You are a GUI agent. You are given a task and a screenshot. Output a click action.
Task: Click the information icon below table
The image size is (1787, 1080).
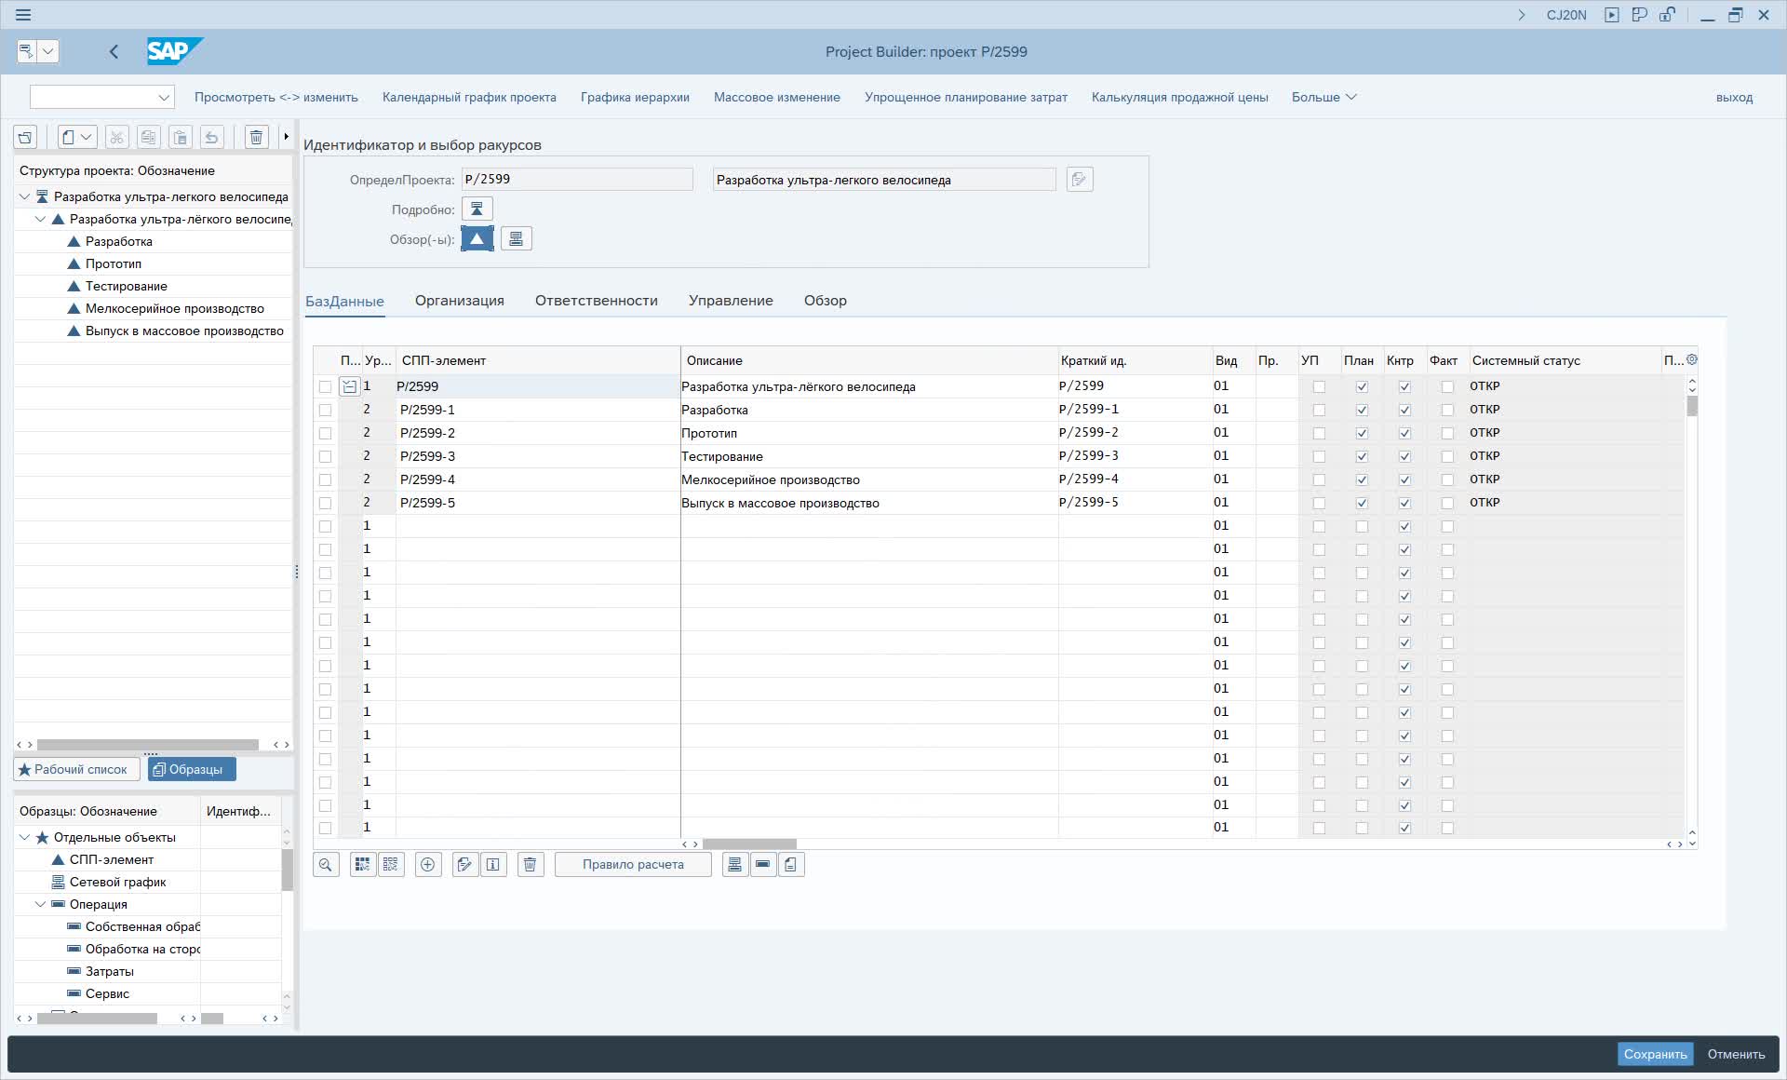point(493,865)
